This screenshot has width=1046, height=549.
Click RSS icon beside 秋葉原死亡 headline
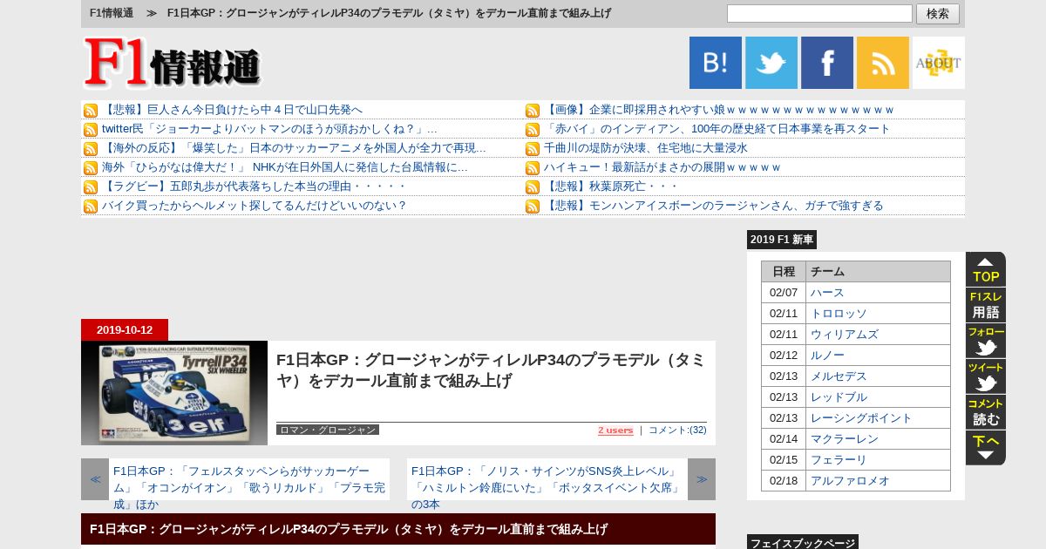[x=533, y=187]
